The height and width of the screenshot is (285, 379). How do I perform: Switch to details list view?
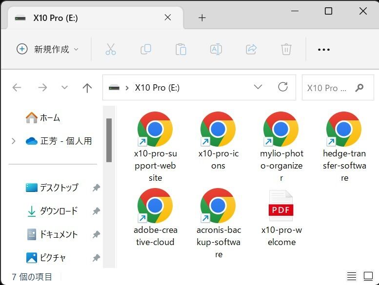pos(352,276)
